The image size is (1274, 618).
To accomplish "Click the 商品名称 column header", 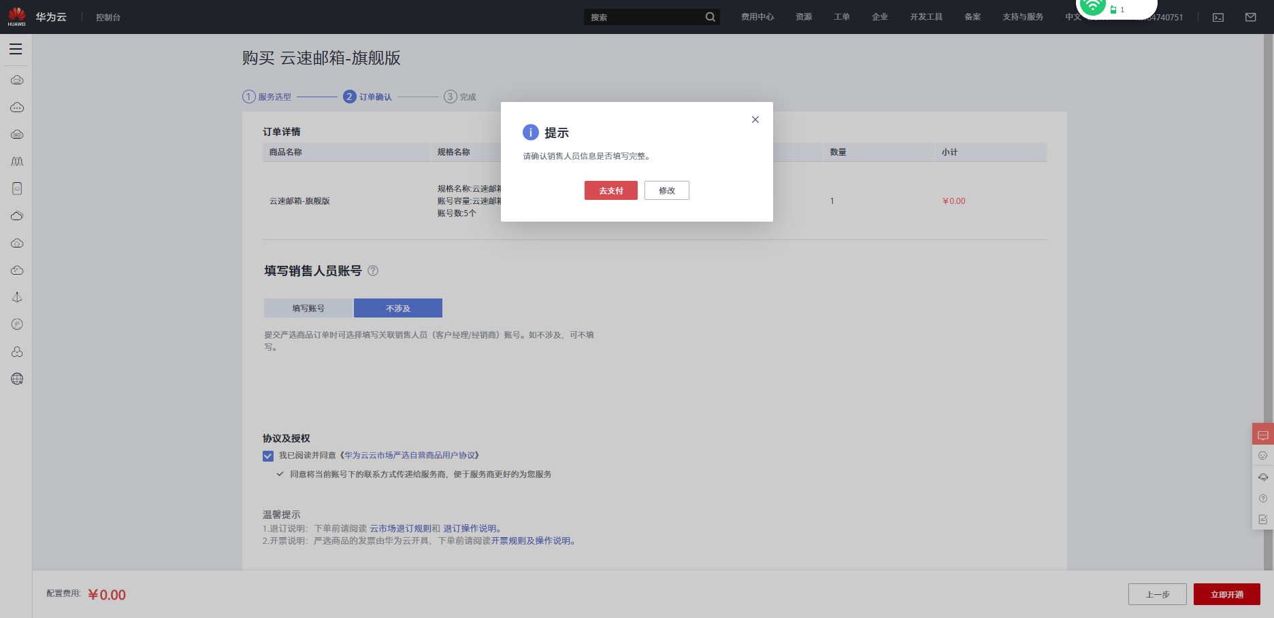I will [x=285, y=152].
